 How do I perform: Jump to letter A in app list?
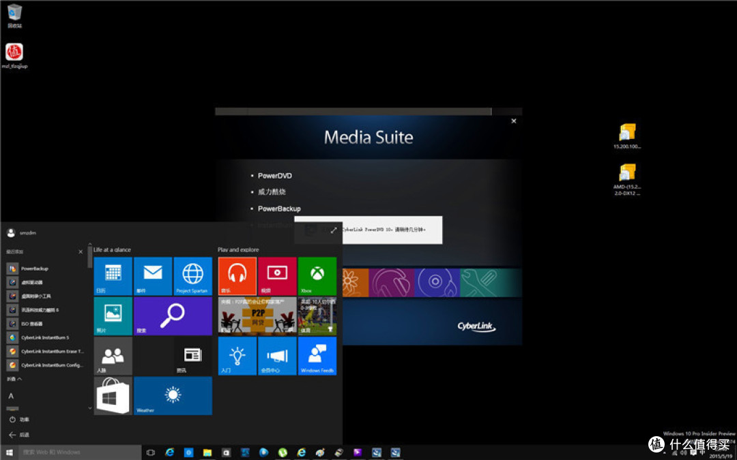[x=11, y=396]
